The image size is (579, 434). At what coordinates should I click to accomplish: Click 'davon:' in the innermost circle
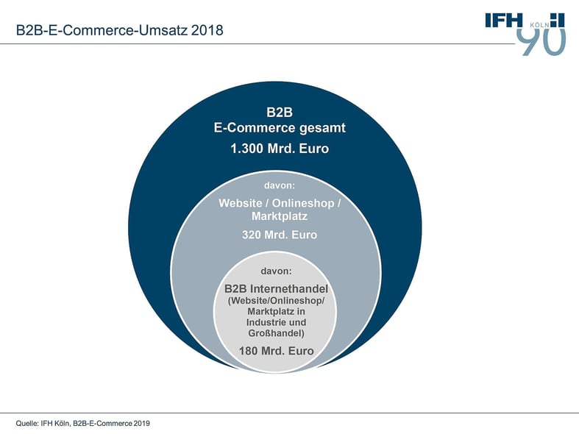(x=276, y=271)
